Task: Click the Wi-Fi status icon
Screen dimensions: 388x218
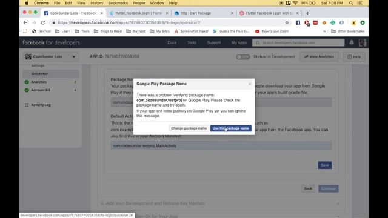Action: tap(295, 3)
